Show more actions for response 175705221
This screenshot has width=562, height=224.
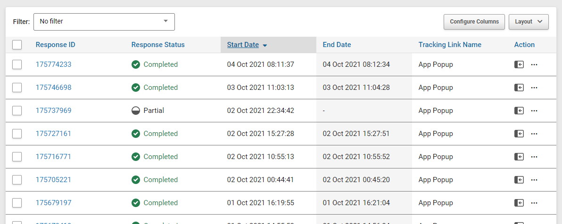click(534, 180)
